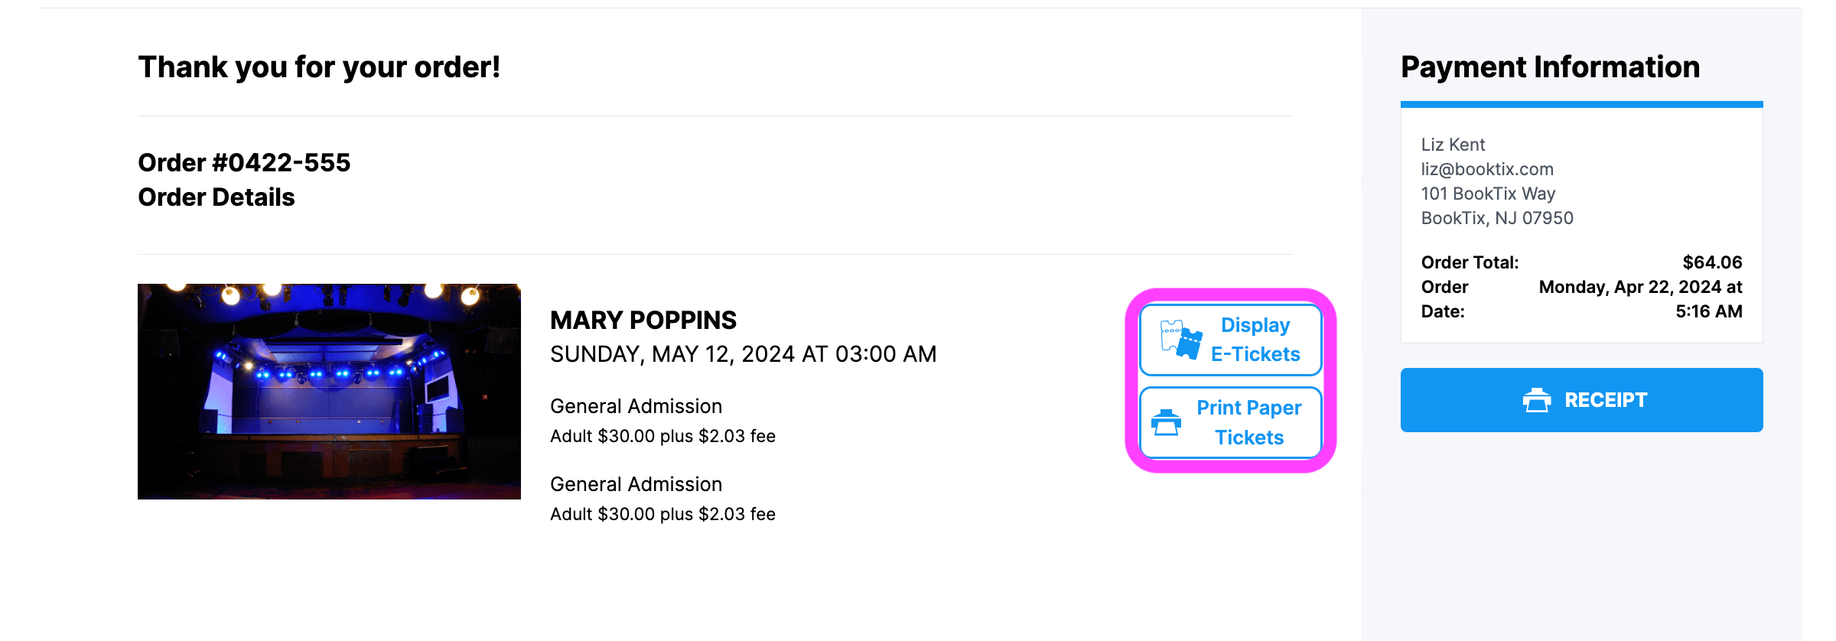This screenshot has height=641, width=1836.
Task: Select the MARY POPPINS event title
Action: tap(643, 320)
